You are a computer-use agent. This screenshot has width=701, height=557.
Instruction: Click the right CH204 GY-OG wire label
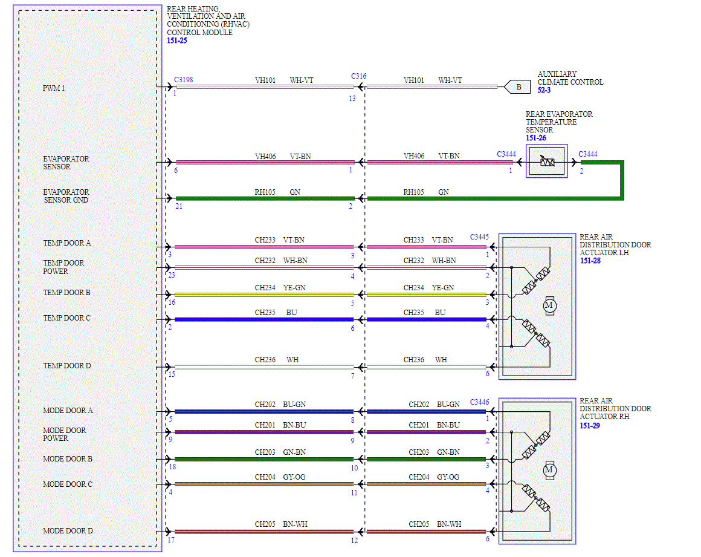[x=434, y=477]
